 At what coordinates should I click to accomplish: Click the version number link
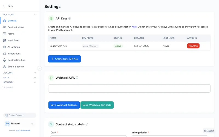pyautogui.click(x=23, y=131)
